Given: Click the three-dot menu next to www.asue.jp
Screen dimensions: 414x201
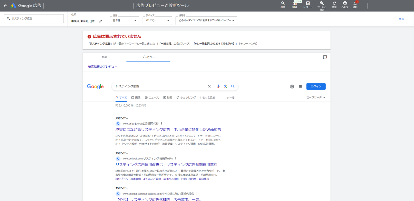Looking at the screenshot, I should click(161, 123).
